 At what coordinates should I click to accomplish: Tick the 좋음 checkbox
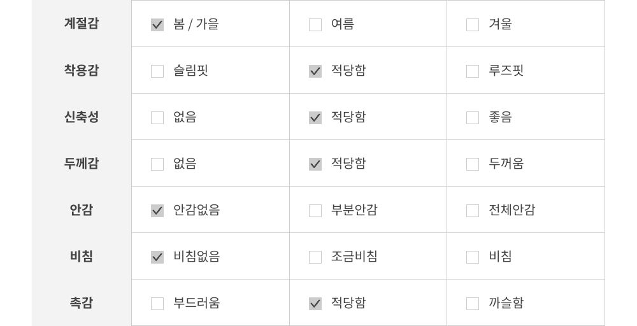coord(473,118)
